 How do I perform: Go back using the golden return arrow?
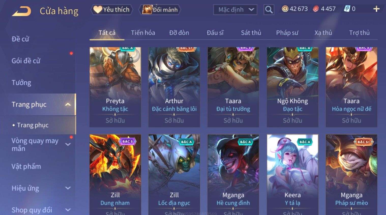(21, 11)
